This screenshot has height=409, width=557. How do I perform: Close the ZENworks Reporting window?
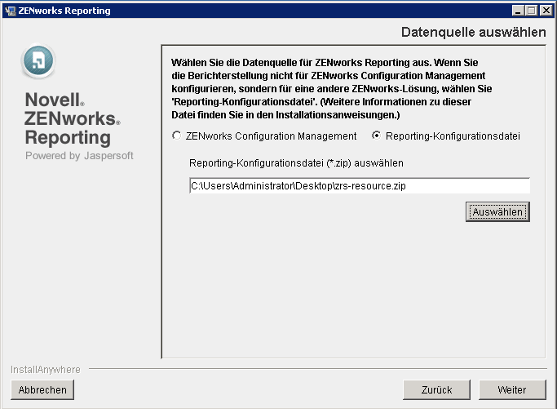point(546,11)
